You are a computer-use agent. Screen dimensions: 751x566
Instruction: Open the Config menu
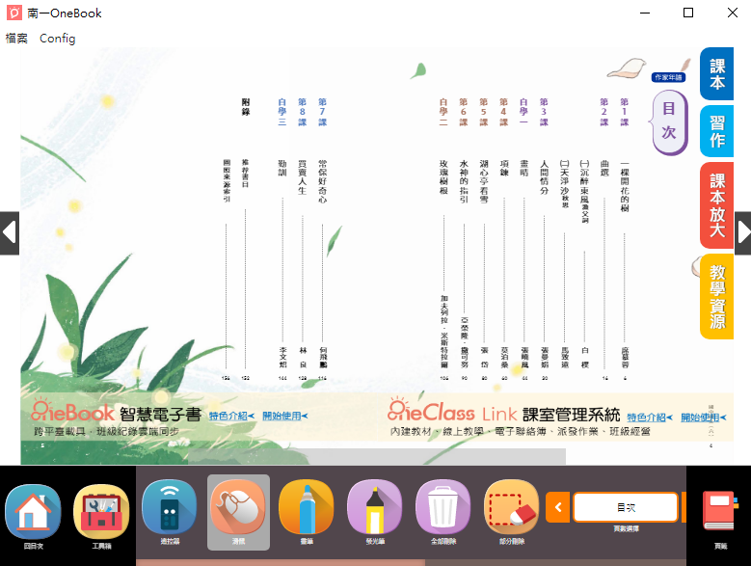[x=57, y=39]
